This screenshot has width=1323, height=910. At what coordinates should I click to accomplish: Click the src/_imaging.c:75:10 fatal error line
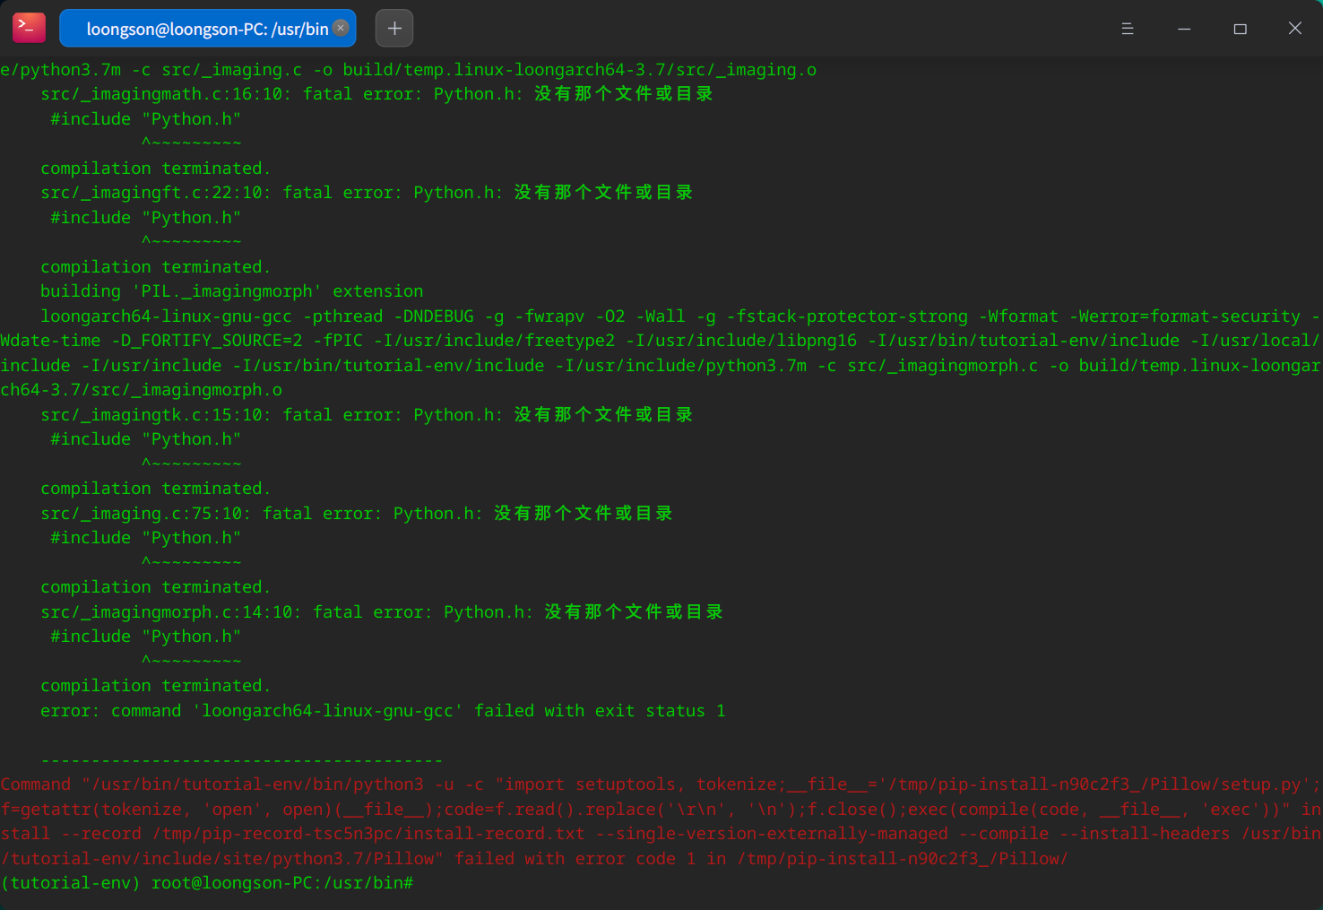pos(356,514)
